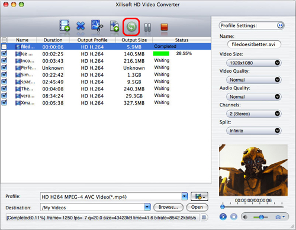Click the Unknown duration of Perfe row

coord(53,68)
